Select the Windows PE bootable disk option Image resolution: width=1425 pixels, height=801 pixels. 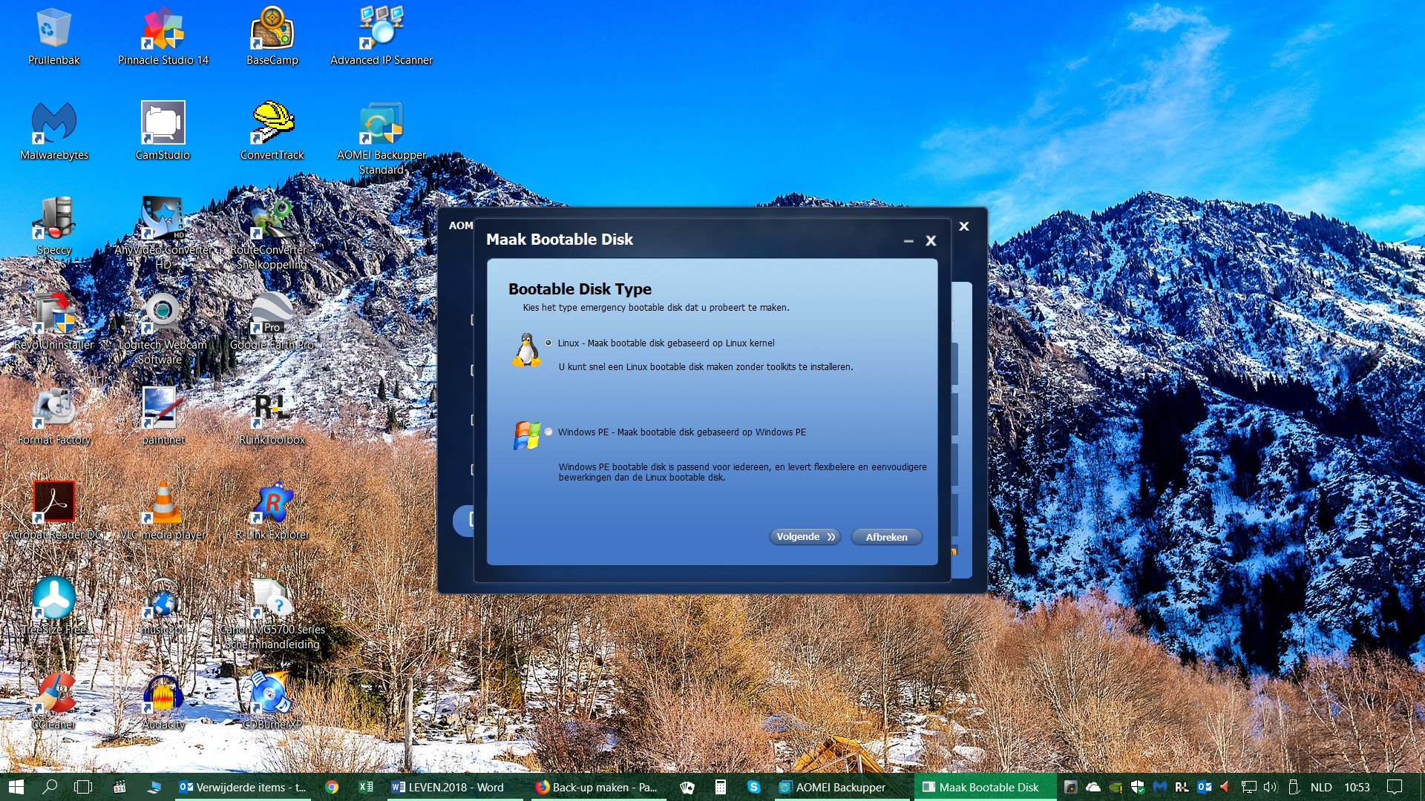coord(548,432)
